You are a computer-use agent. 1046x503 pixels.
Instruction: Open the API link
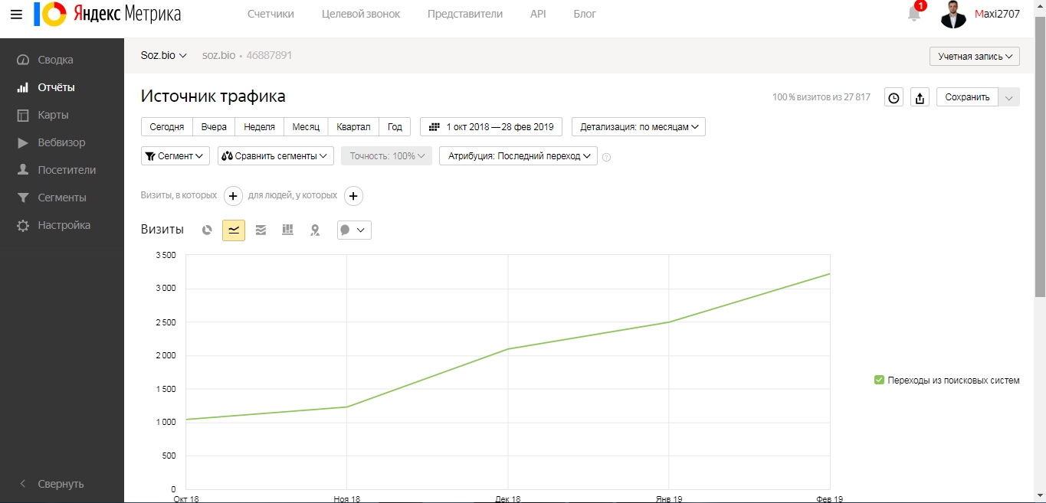click(x=538, y=14)
